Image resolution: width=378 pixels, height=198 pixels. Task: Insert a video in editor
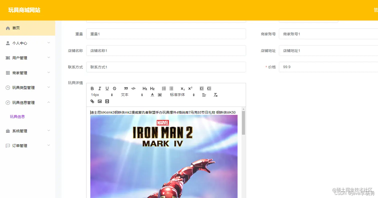click(107, 101)
